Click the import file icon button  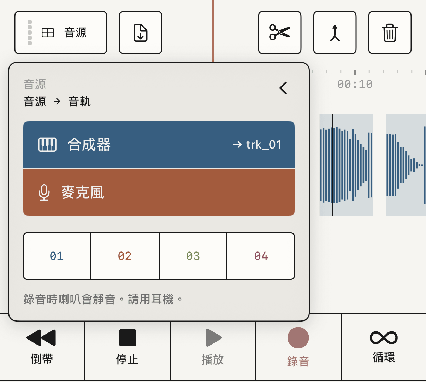click(141, 33)
